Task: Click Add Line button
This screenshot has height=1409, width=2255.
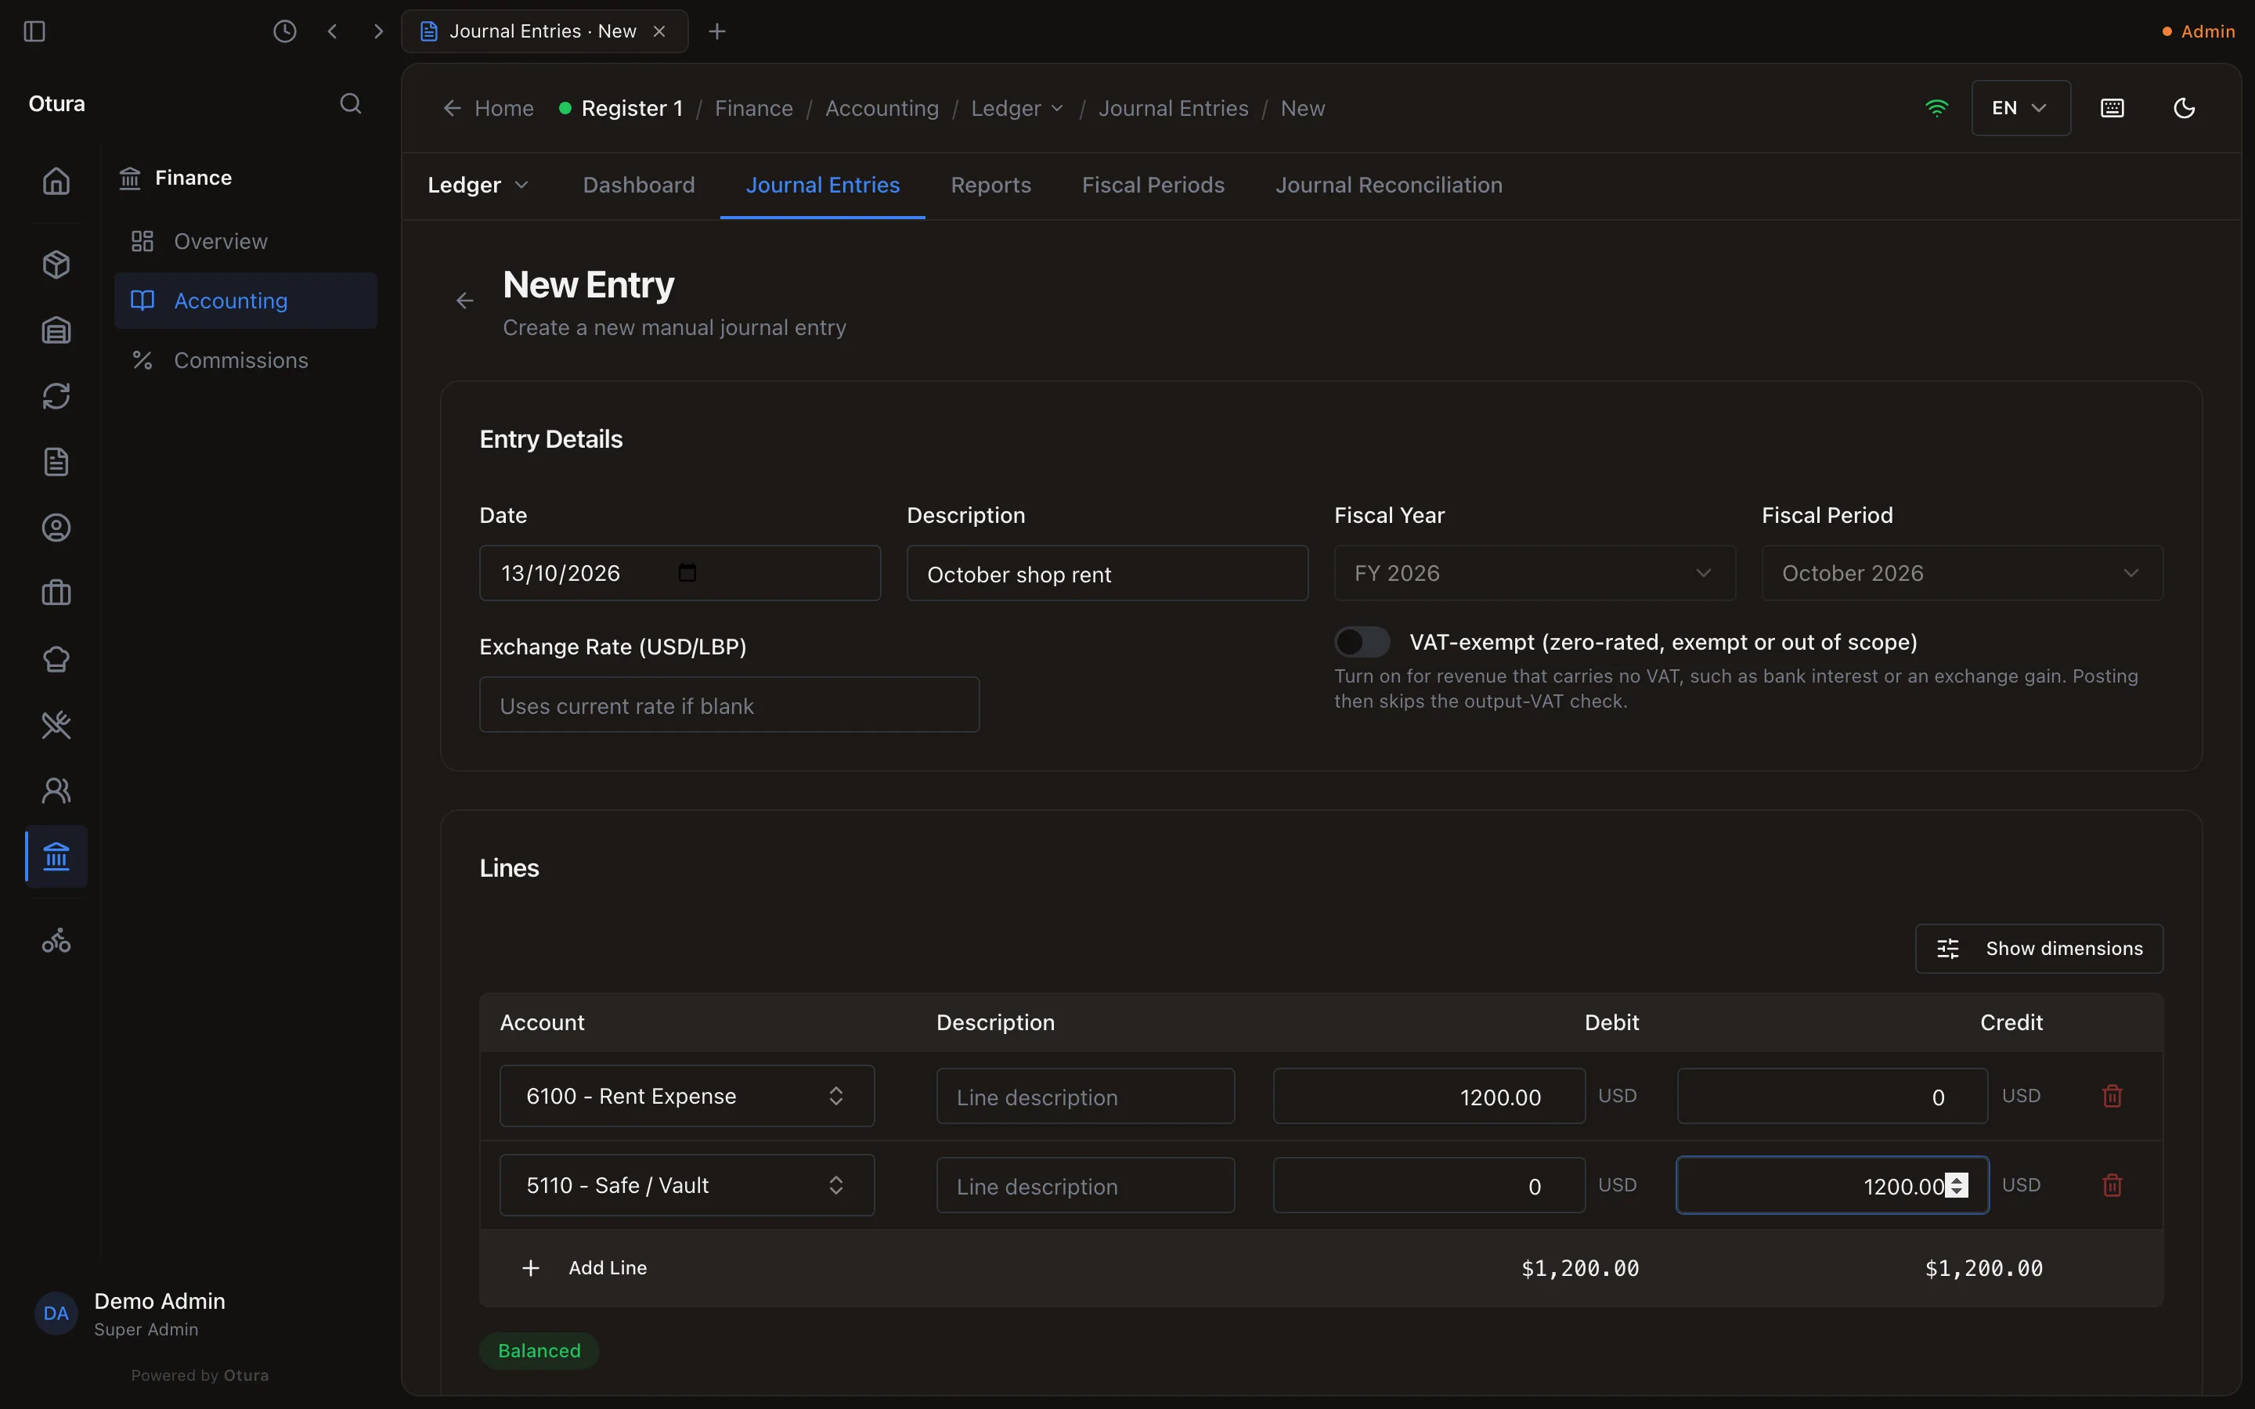Action: [584, 1268]
